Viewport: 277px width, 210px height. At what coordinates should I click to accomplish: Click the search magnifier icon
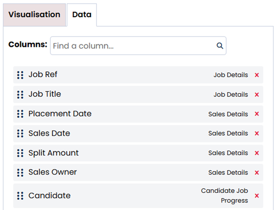click(220, 46)
